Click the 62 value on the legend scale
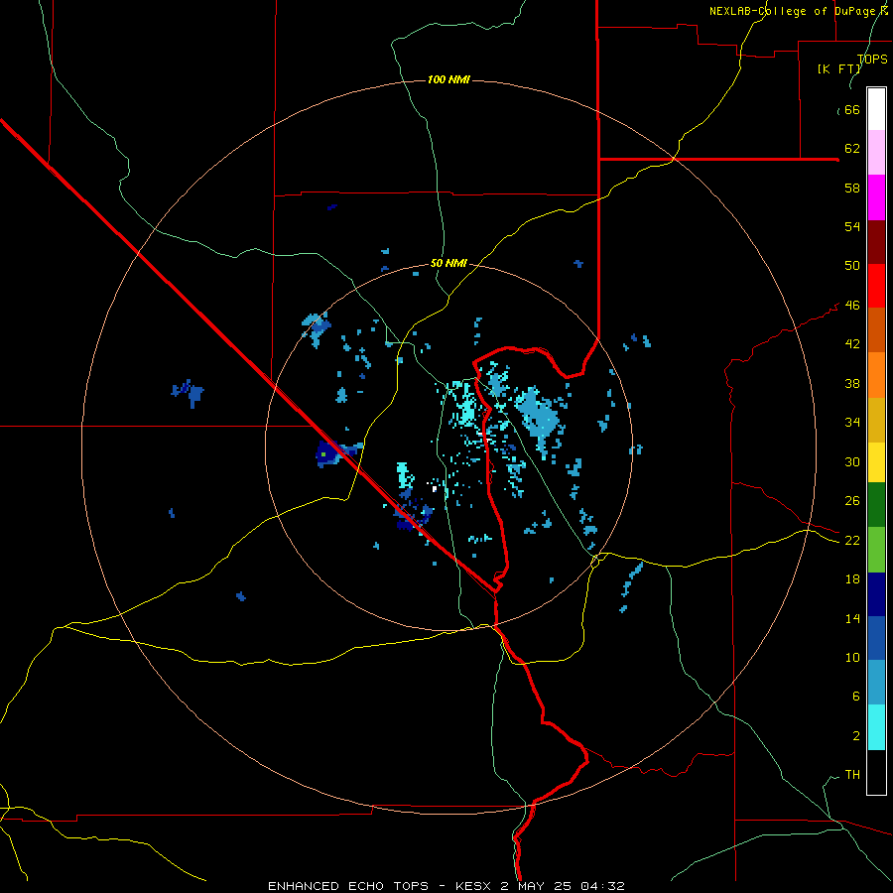Screen dimensions: 893x893 852,149
